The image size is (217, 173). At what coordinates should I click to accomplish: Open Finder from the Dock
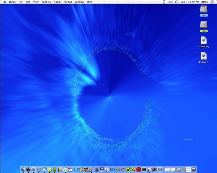pos(23,169)
